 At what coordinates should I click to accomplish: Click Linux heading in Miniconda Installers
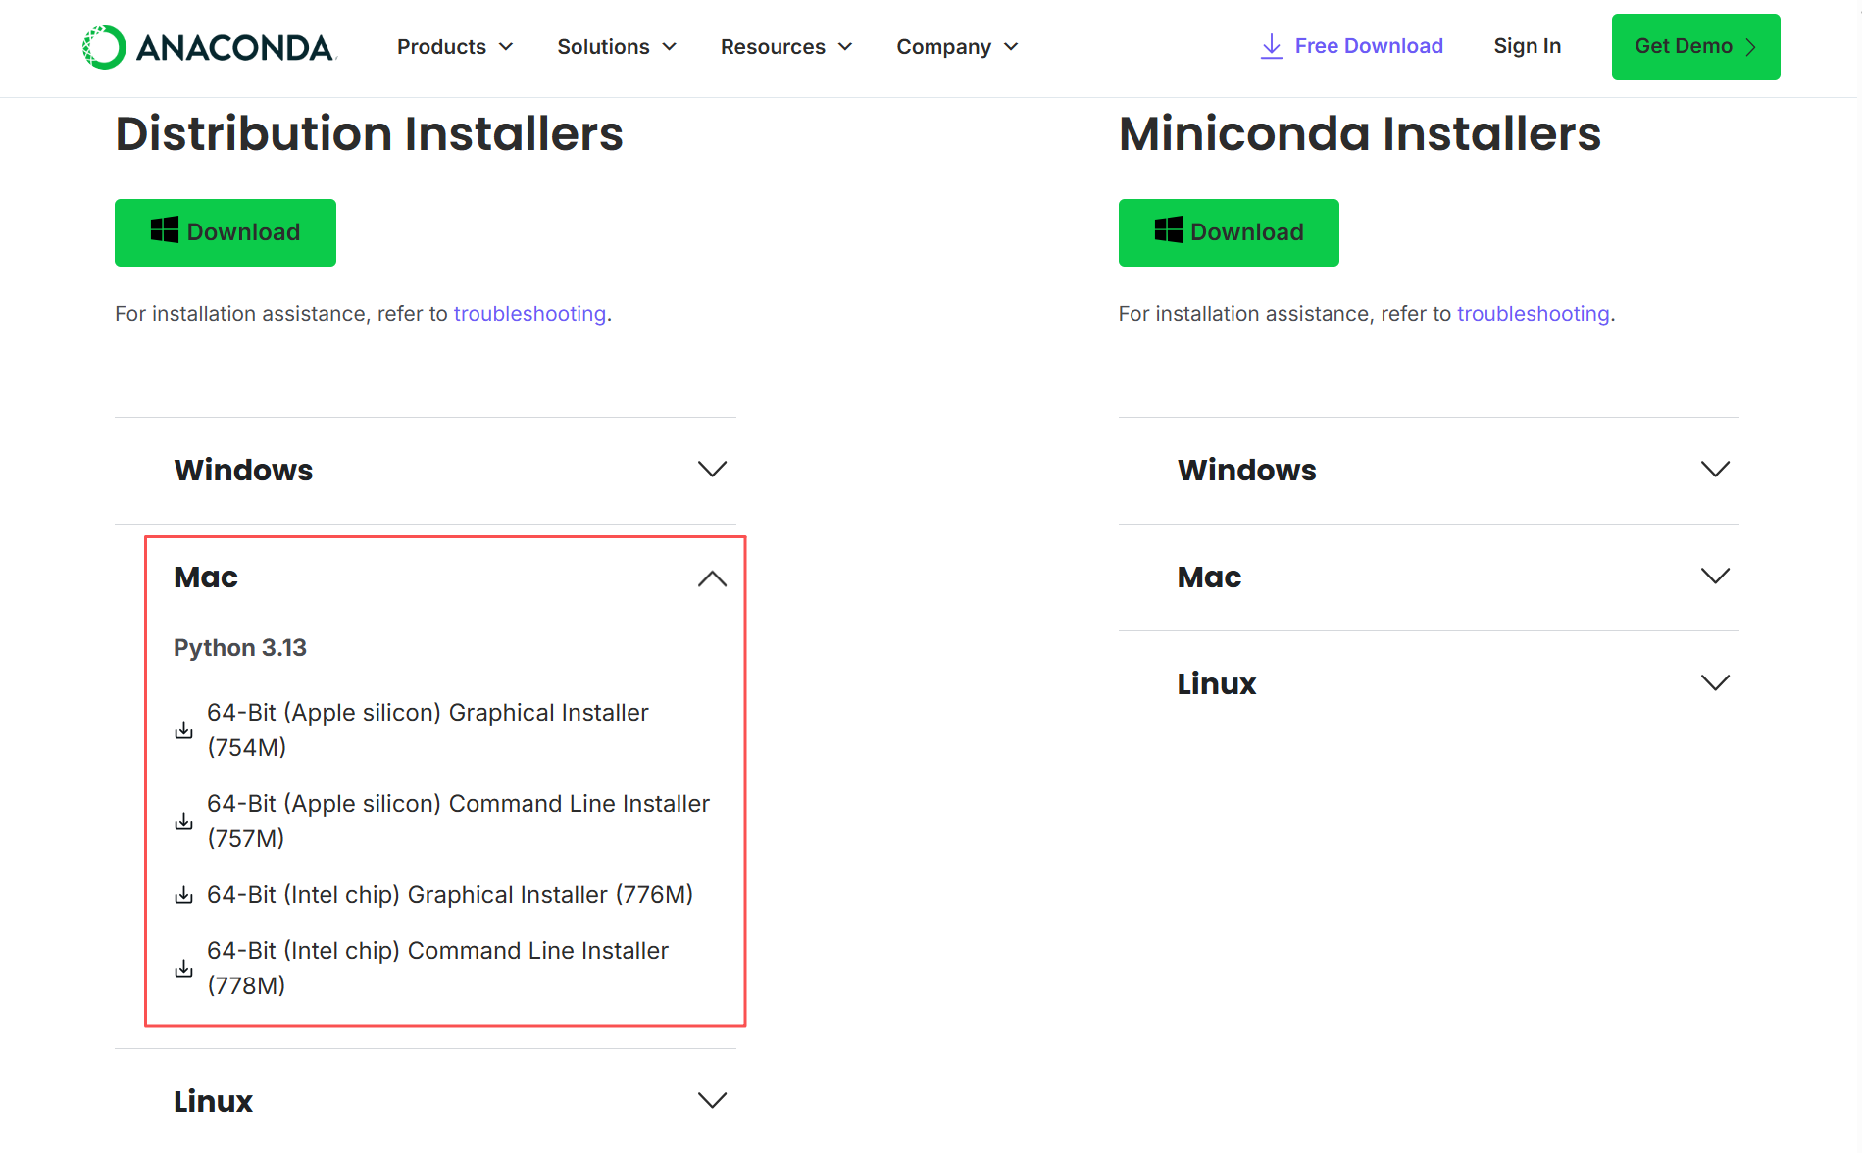pos(1217,684)
